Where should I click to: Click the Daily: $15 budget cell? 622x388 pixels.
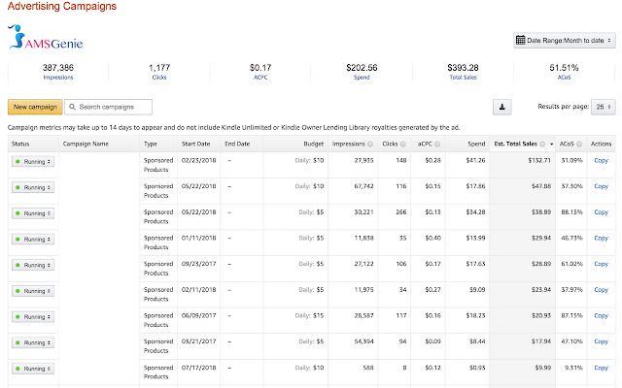pyautogui.click(x=309, y=315)
